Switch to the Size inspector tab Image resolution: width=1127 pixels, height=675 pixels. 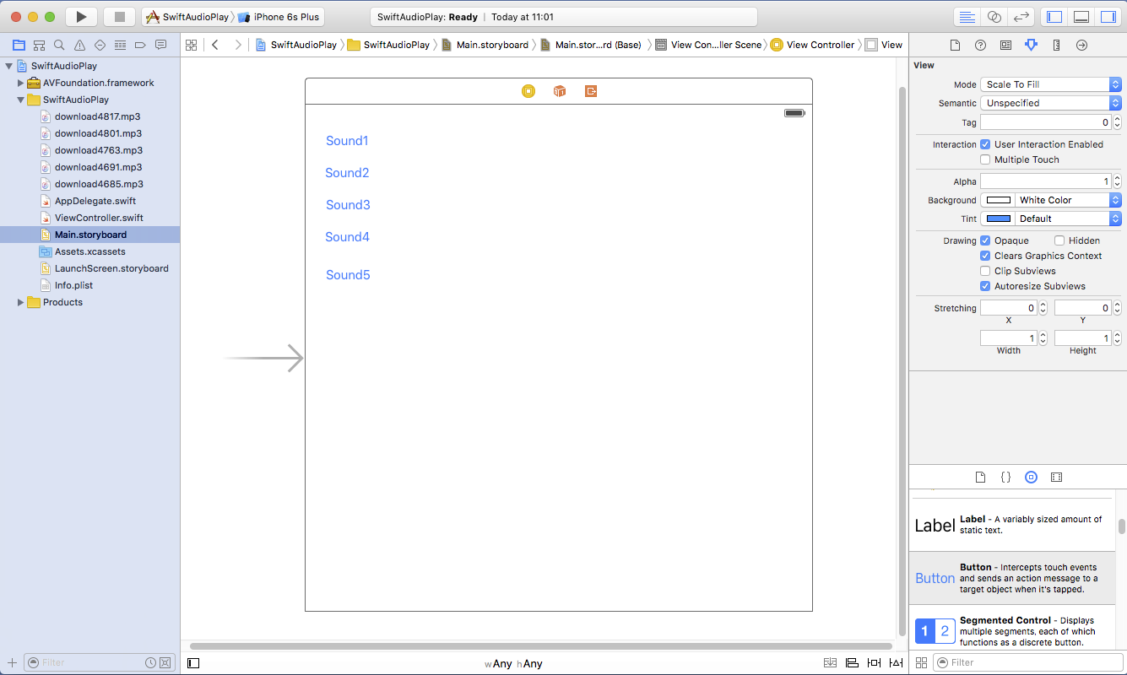tap(1056, 46)
